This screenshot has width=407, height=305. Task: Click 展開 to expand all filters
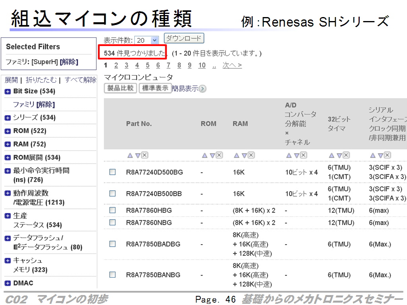[x=11, y=80]
